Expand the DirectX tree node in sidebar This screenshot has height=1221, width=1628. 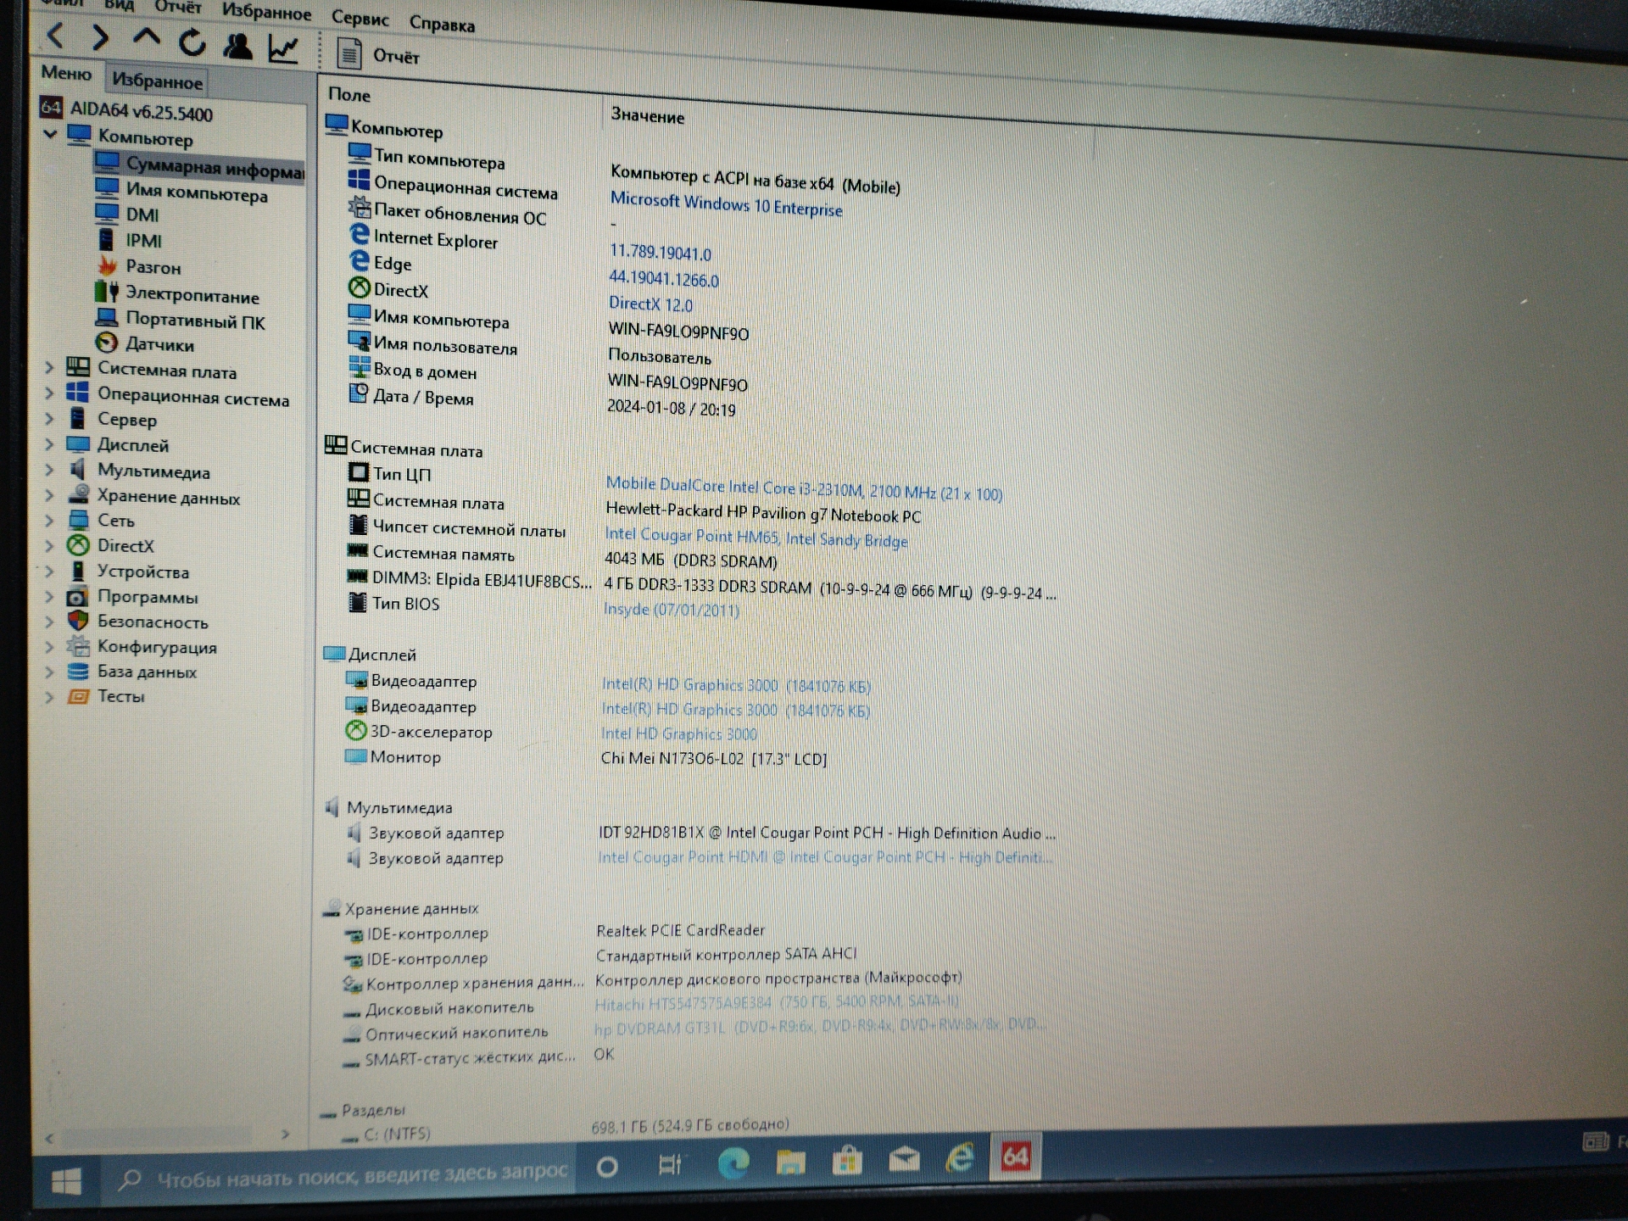(49, 545)
